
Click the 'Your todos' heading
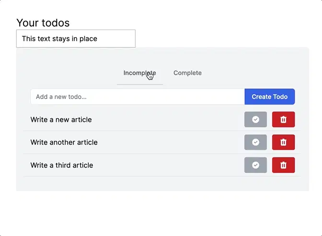point(43,22)
